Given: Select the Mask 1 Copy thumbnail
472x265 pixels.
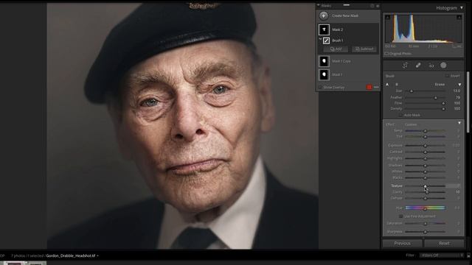Looking at the screenshot, I should coord(324,61).
